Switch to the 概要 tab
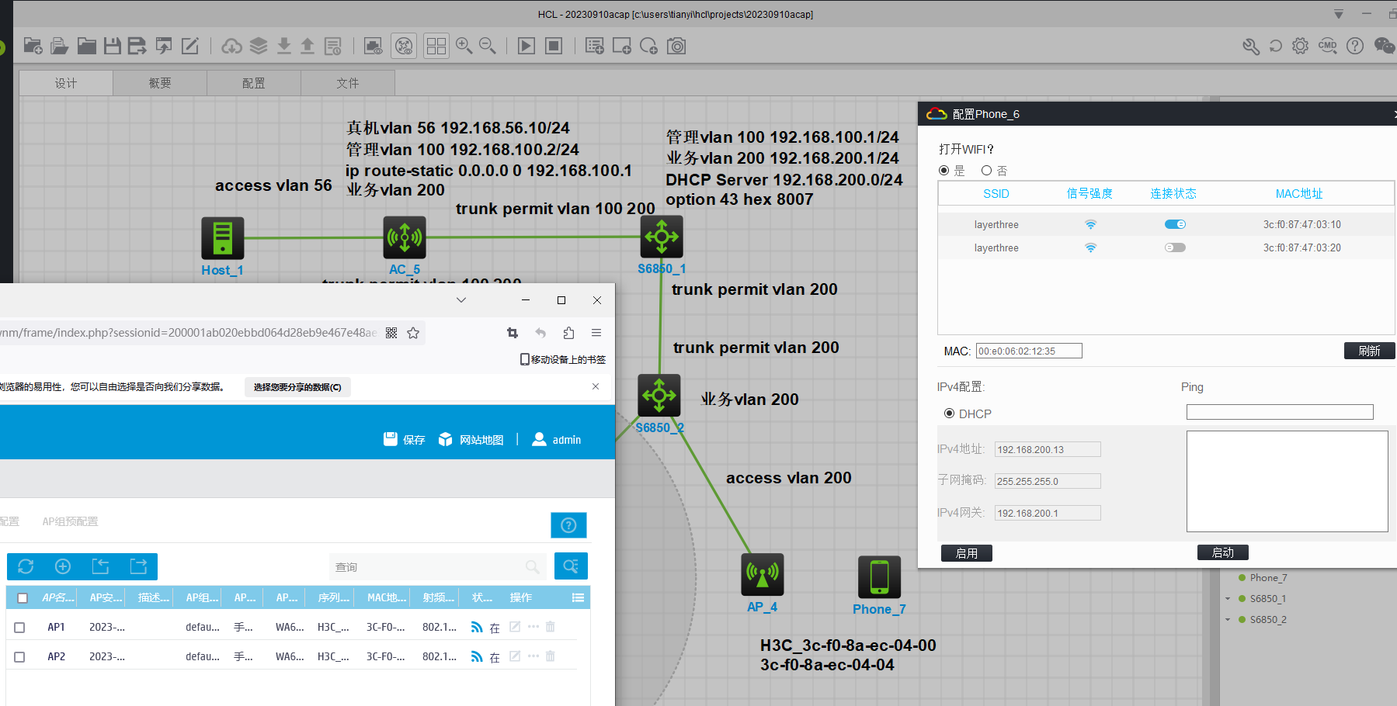This screenshot has width=1397, height=706. (160, 83)
